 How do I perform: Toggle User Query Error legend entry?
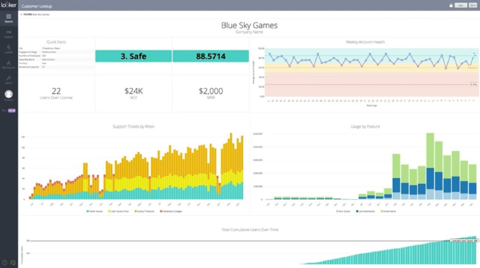click(x=119, y=211)
